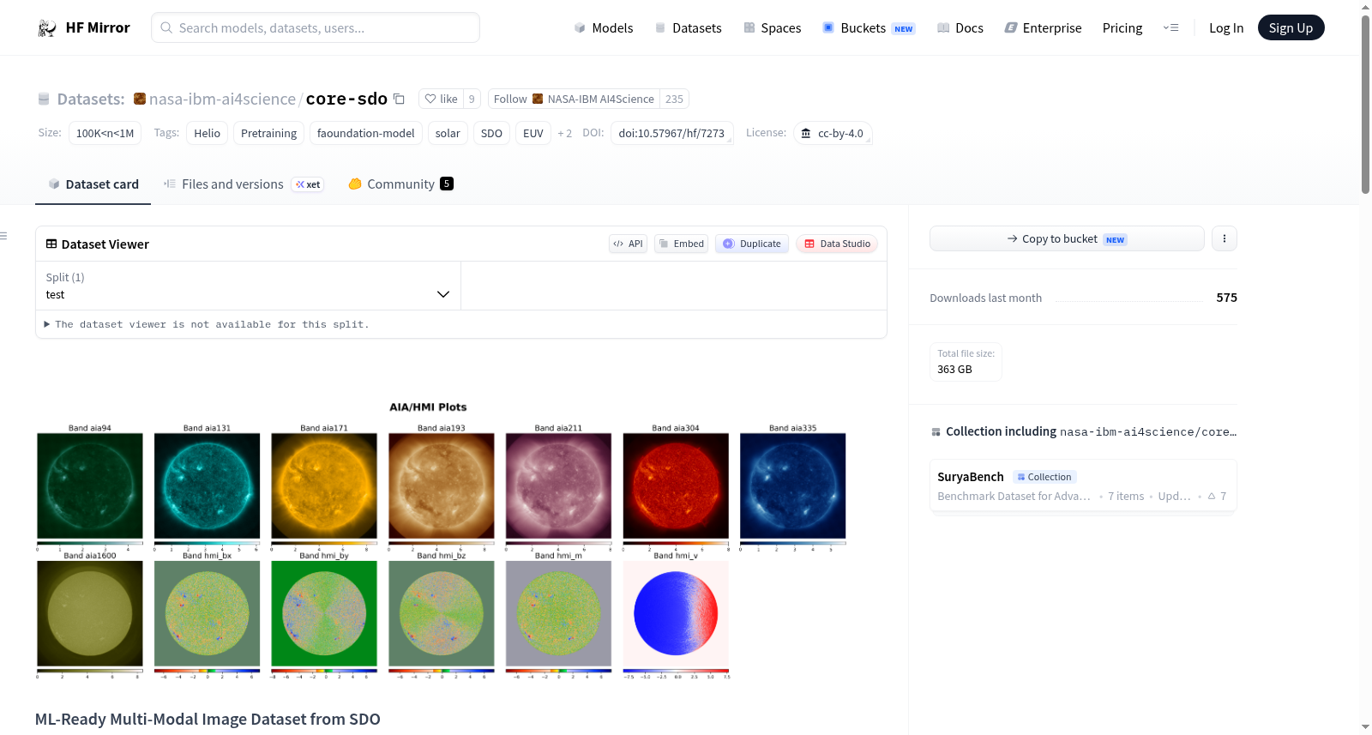Switch to the Dataset card tab

coord(93,184)
